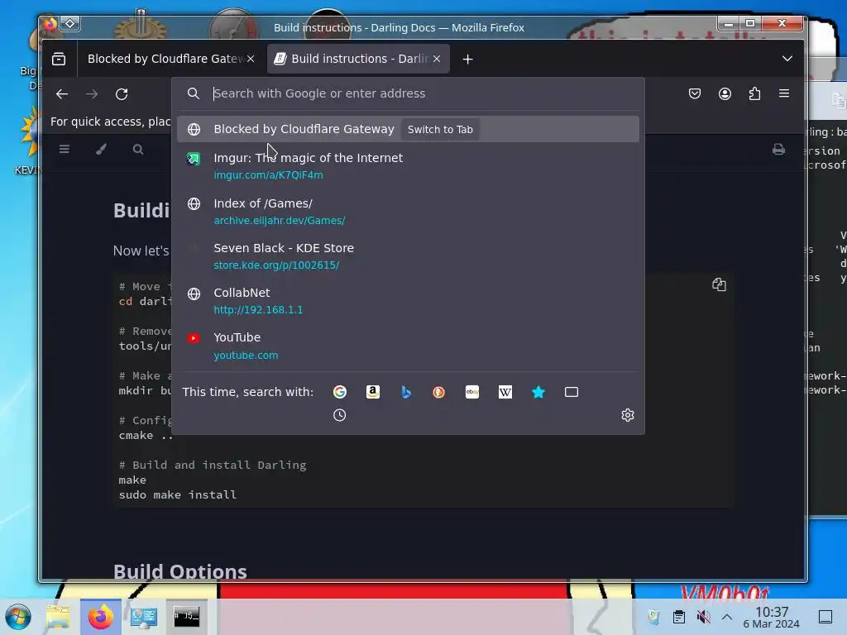The image size is (847, 635).
Task: Reload the page with the refresh icon
Action: pyautogui.click(x=122, y=94)
